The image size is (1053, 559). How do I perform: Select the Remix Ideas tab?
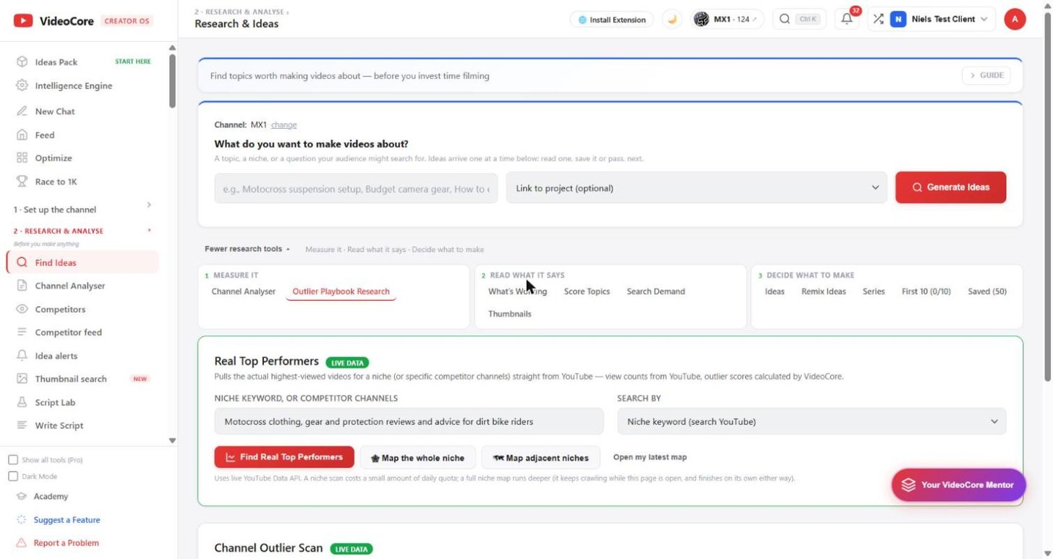click(823, 291)
